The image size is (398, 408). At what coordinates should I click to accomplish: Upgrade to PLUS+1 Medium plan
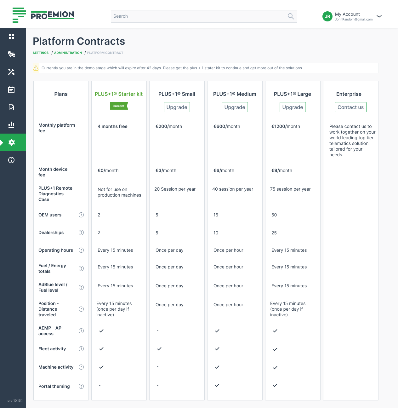[x=235, y=107]
